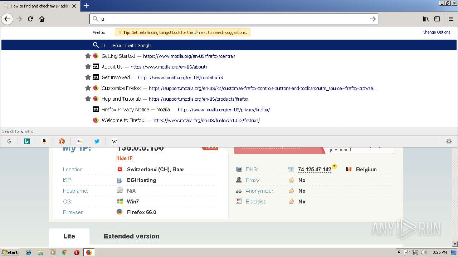
Task: Click DNS address 74.125.47.142
Action: click(x=315, y=170)
